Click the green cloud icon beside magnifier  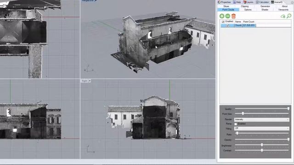pos(283,16)
